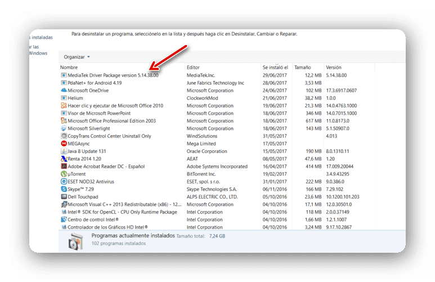This screenshot has width=435, height=282.
Task: Click the Mega Limited editor cell
Action: (201, 144)
